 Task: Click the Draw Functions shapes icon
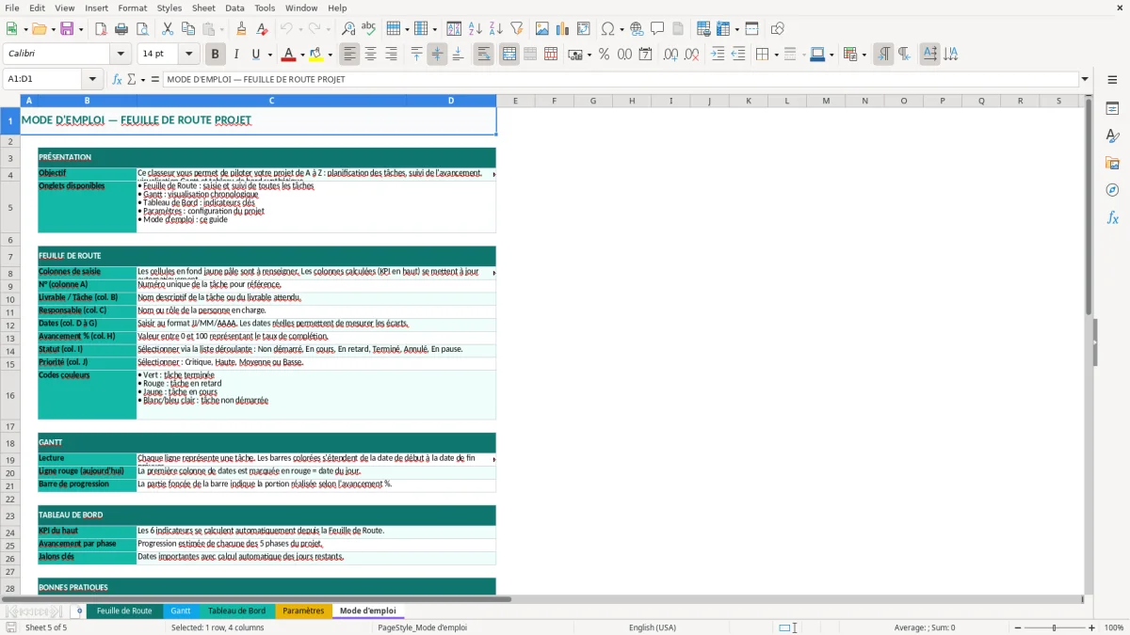tap(777, 29)
